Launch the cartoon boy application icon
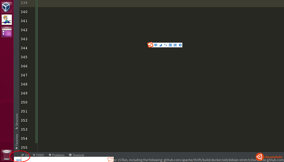Screen dimensions: 284x162 (x=7, y=20)
